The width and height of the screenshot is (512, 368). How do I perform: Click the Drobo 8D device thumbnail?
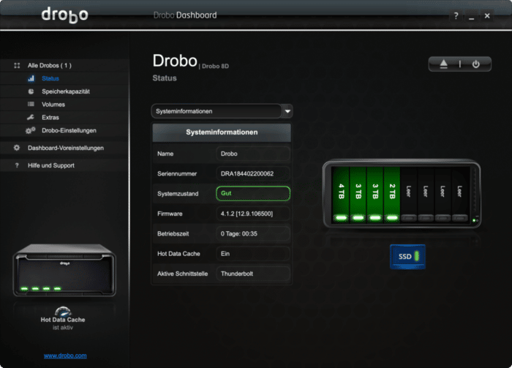64,270
